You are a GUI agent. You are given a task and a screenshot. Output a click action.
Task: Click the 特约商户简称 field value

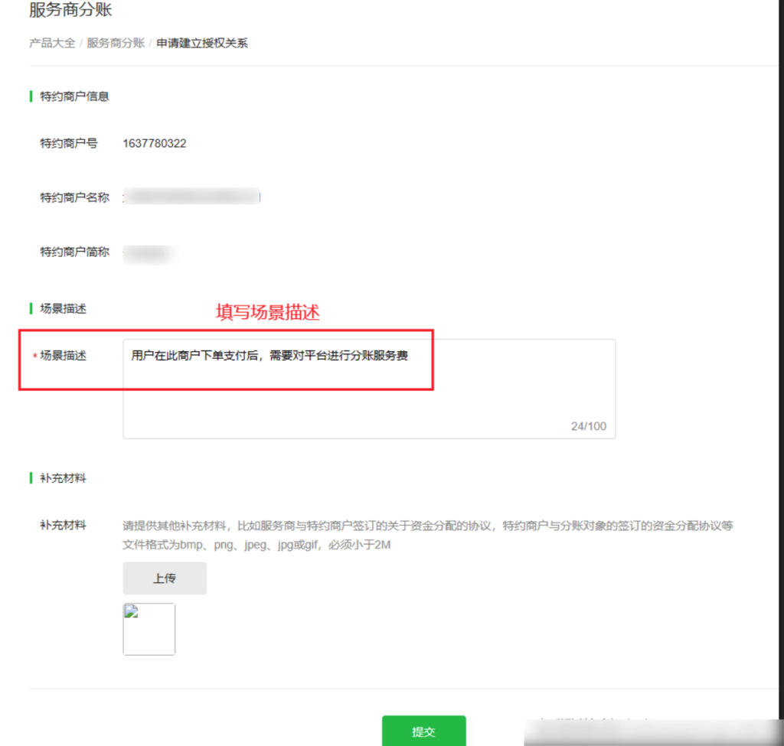149,250
